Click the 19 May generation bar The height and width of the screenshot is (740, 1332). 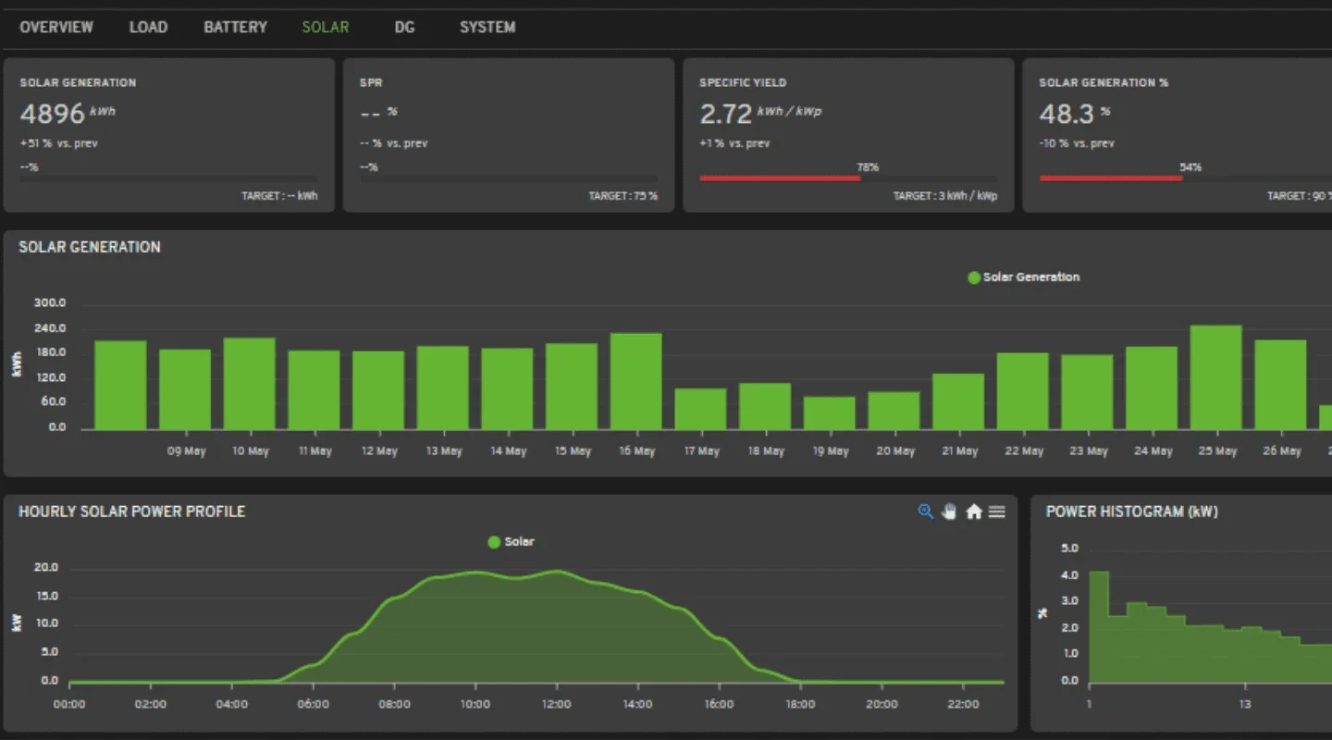point(829,413)
